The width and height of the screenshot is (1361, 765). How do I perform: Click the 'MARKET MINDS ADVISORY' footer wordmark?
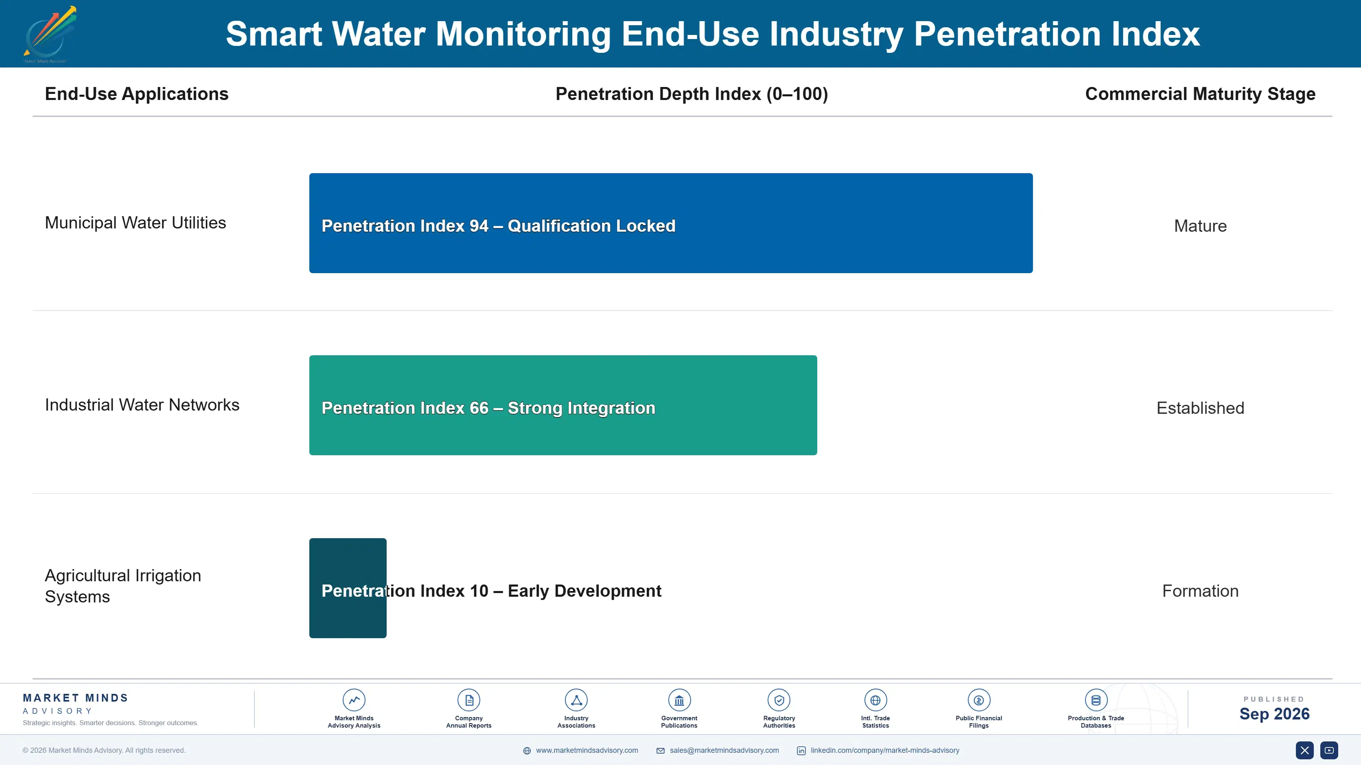coord(76,704)
